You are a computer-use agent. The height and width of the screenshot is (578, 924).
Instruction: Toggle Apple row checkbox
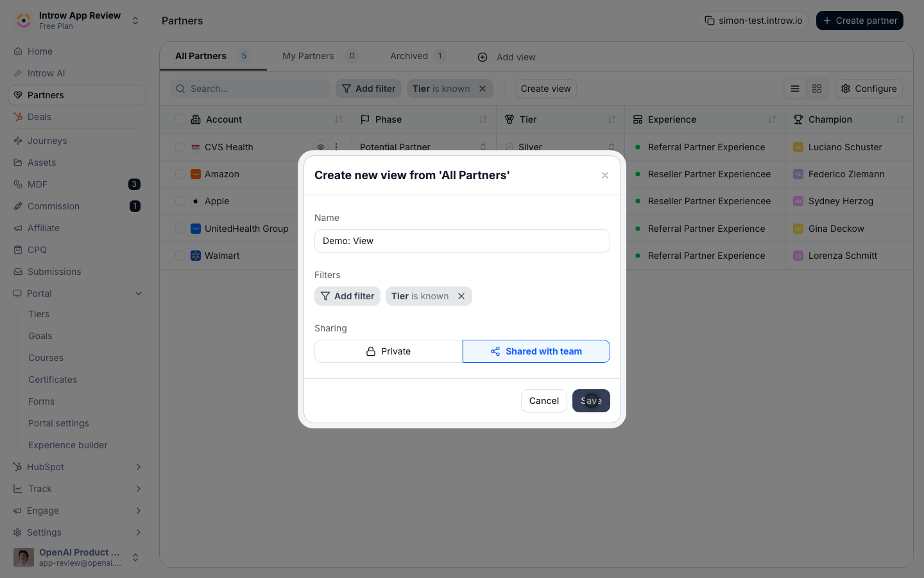pyautogui.click(x=180, y=201)
